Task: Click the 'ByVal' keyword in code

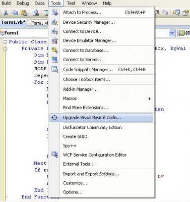Action: [178, 48]
